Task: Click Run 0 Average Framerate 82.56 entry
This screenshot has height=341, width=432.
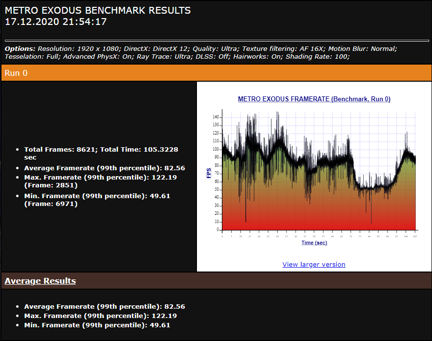Action: [x=105, y=168]
